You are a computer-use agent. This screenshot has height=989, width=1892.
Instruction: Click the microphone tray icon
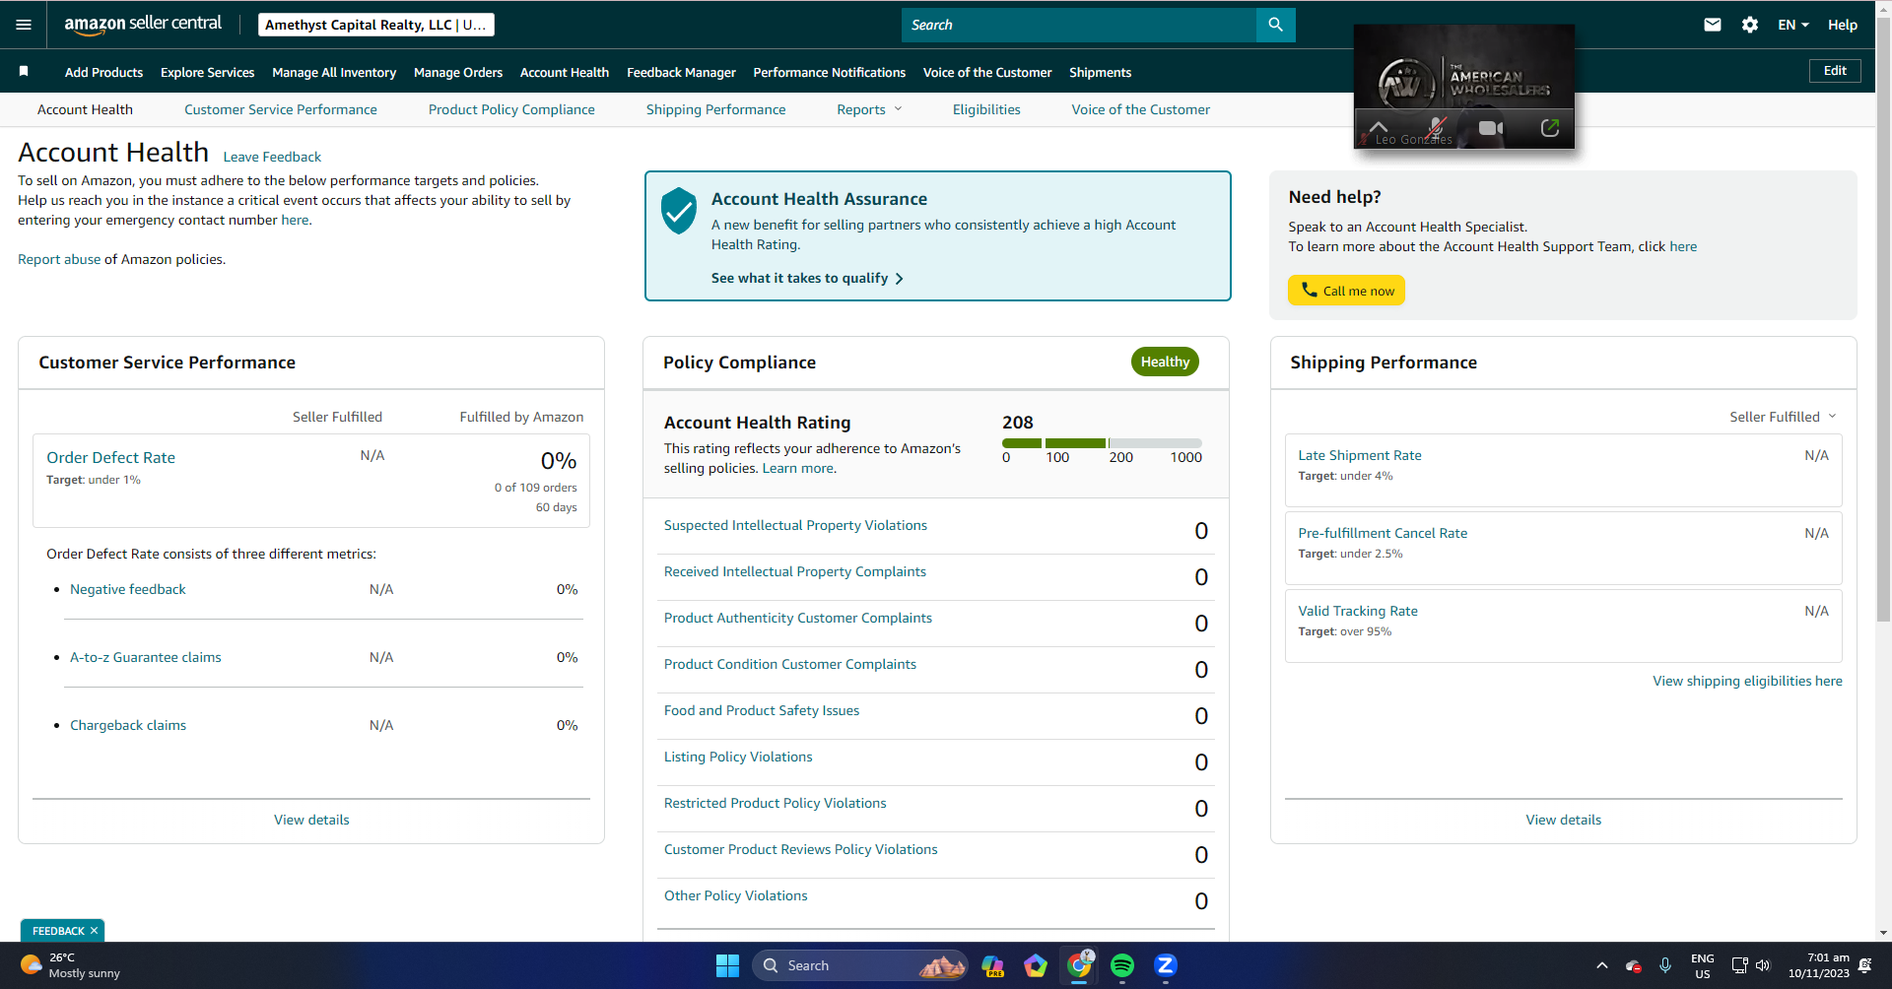1665,965
